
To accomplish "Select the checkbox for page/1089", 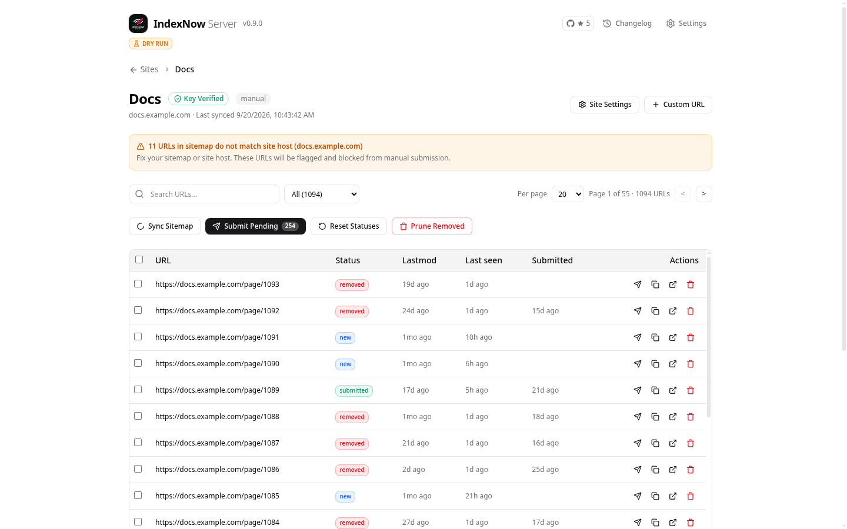I will tap(138, 390).
